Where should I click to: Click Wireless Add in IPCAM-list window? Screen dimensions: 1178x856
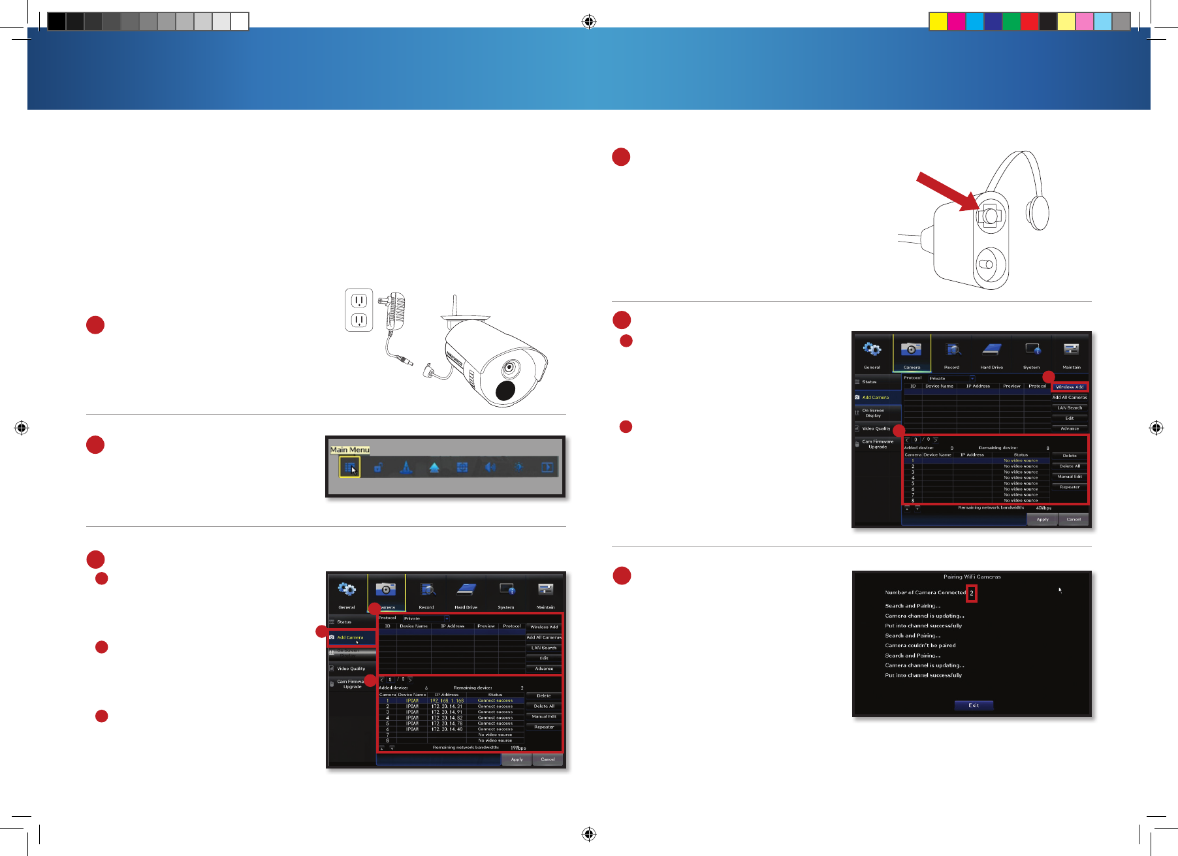coord(544,627)
